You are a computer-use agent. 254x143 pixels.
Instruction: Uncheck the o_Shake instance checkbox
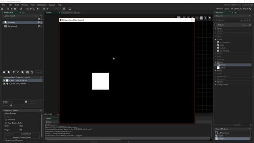point(4,84)
